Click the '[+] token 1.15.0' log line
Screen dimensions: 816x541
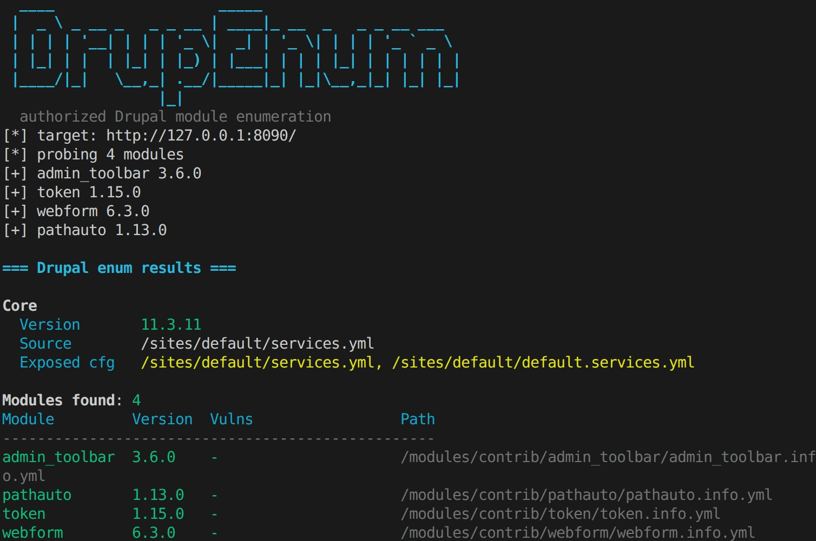coord(71,192)
